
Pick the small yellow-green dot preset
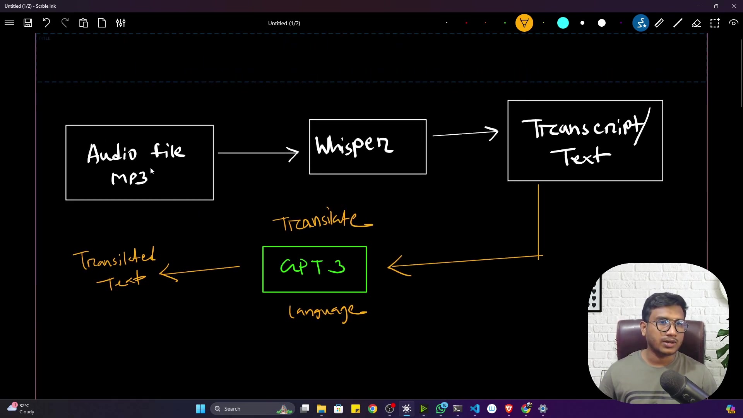544,23
